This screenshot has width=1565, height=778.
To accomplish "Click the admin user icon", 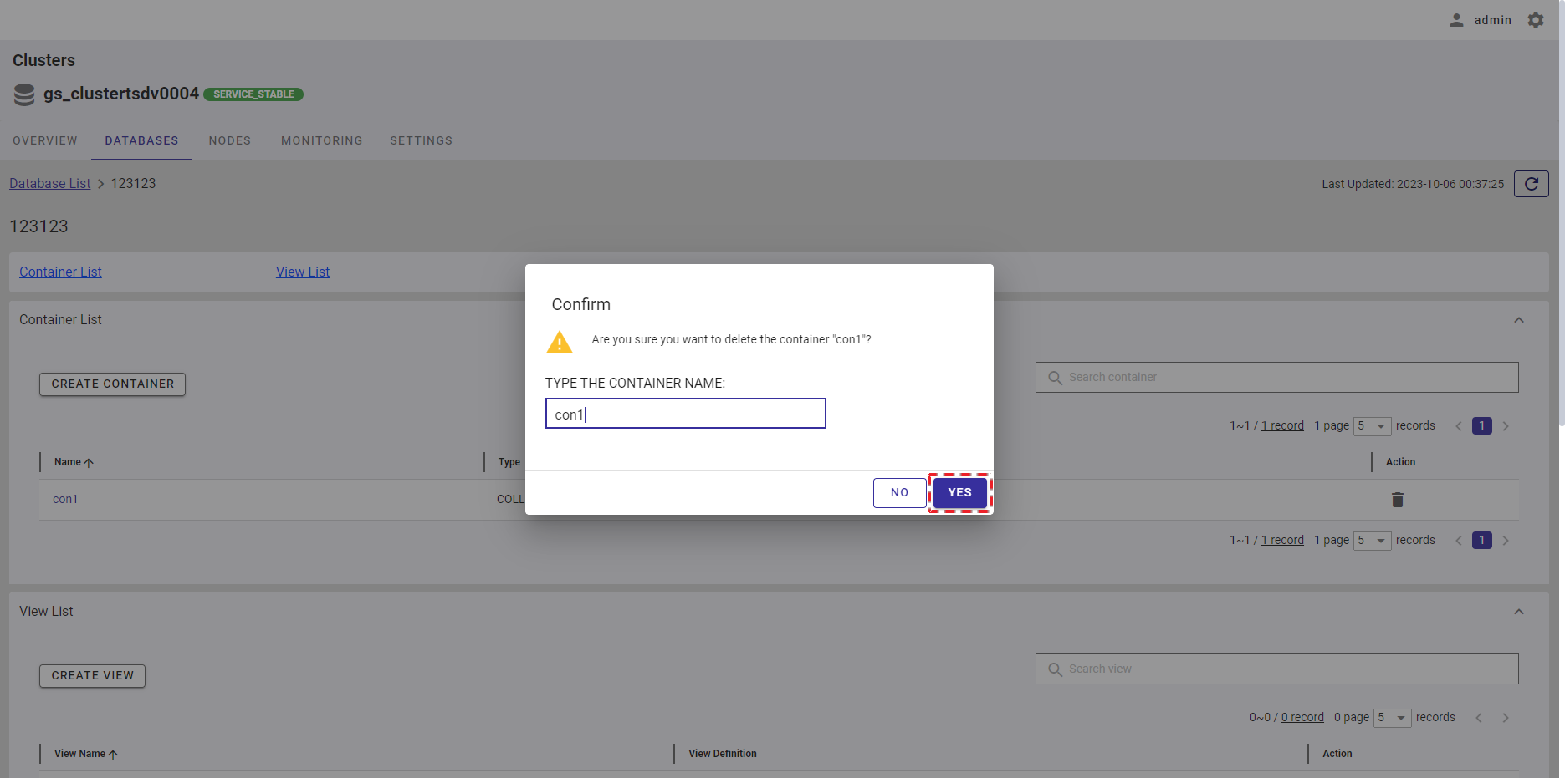I will 1456,20.
